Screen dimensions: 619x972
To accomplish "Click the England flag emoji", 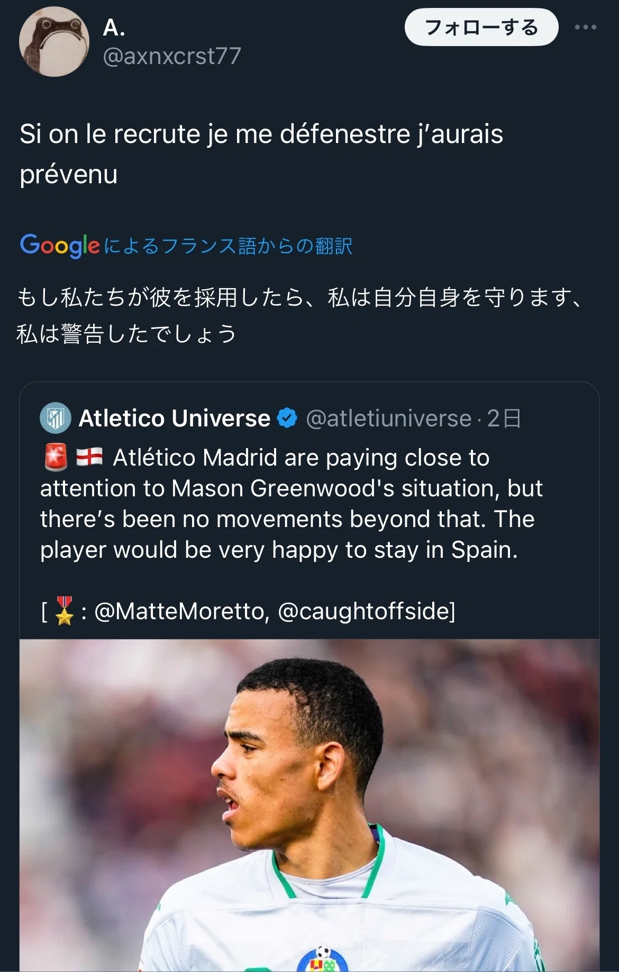I will [x=89, y=457].
